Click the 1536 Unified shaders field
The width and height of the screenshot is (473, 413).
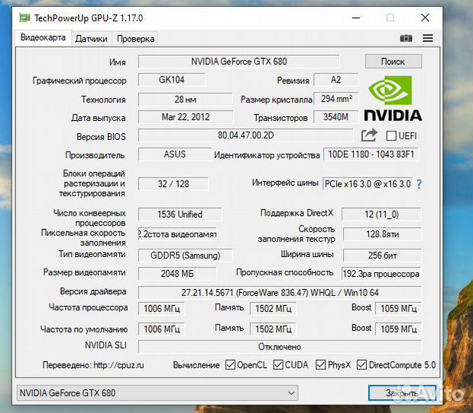point(180,214)
